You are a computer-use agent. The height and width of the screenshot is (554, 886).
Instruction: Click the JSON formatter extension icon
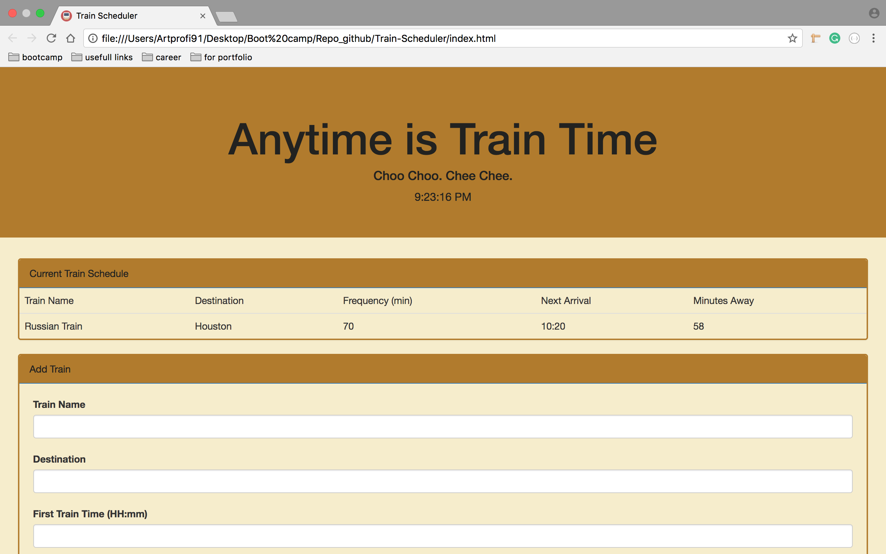854,38
